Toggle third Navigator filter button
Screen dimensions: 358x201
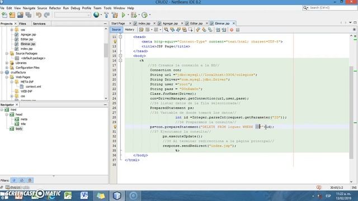pos(30,180)
